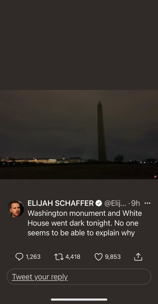
Task: Click the tweet text about going dark
Action: 85,223
